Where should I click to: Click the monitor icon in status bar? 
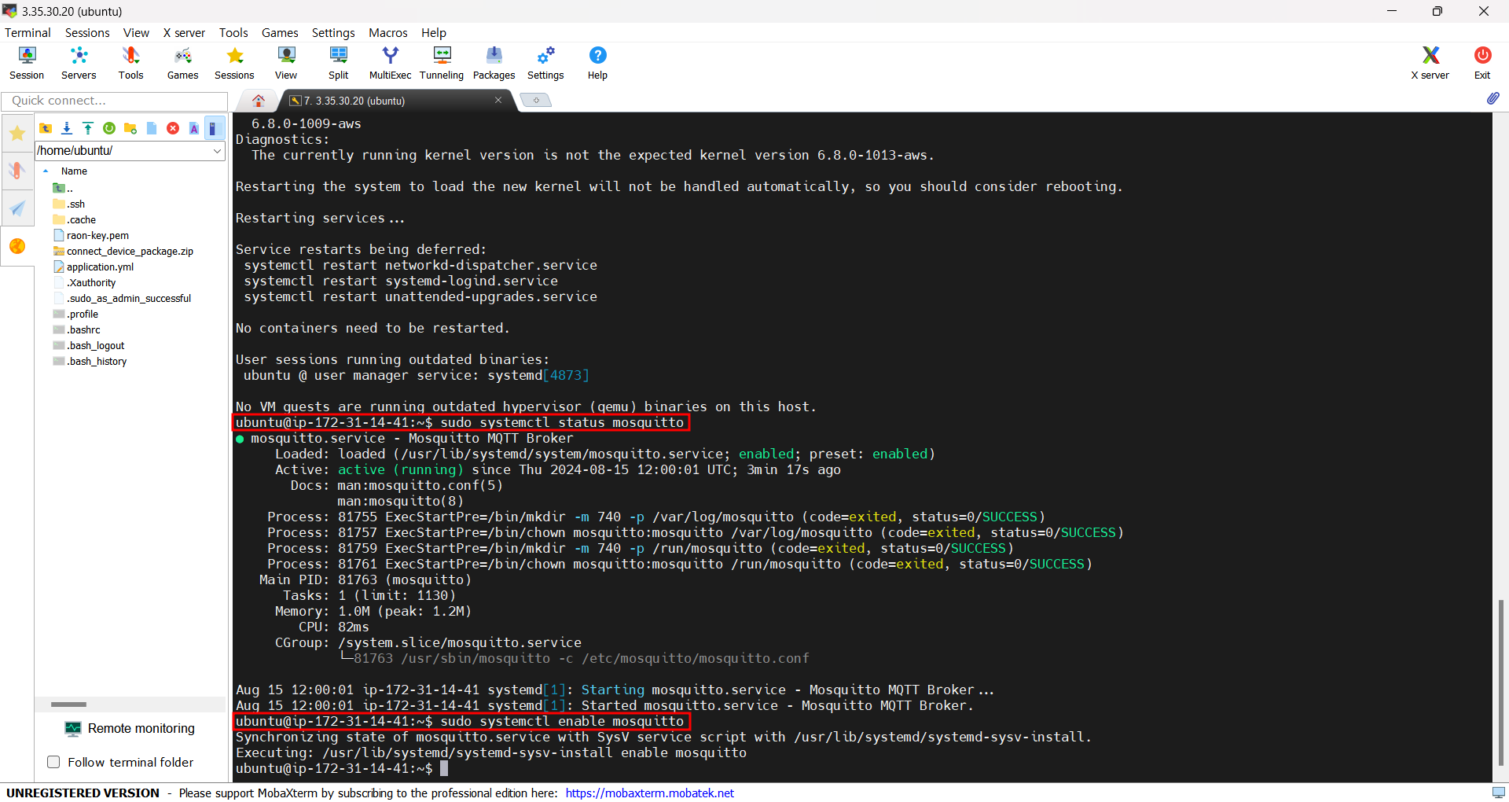pyautogui.click(x=1498, y=793)
